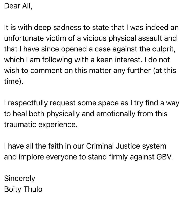The width and height of the screenshot is (183, 198).
Task: Click the word 'implore'
Action: click(31, 157)
